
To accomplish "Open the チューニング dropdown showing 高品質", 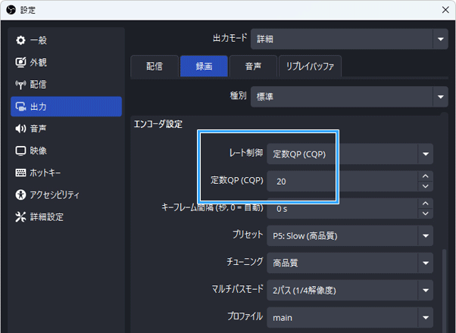I will (350, 263).
